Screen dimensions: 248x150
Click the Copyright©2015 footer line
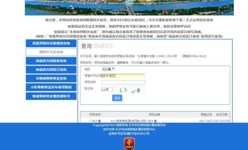tap(129, 125)
